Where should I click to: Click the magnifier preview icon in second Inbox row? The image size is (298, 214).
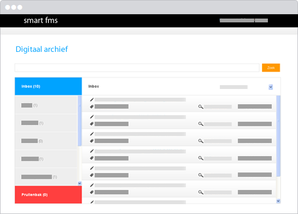201,124
